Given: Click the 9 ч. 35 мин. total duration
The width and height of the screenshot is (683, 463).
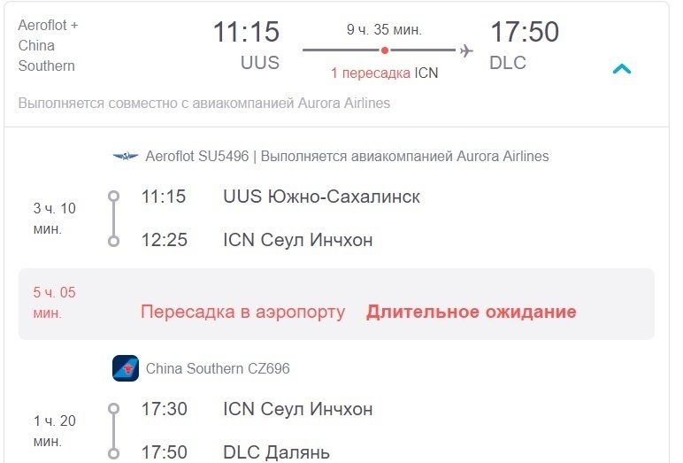Looking at the screenshot, I should [x=384, y=29].
